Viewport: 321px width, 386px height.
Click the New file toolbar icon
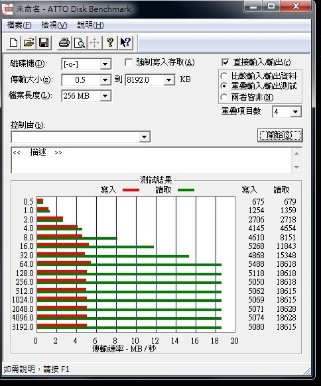pyautogui.click(x=13, y=42)
